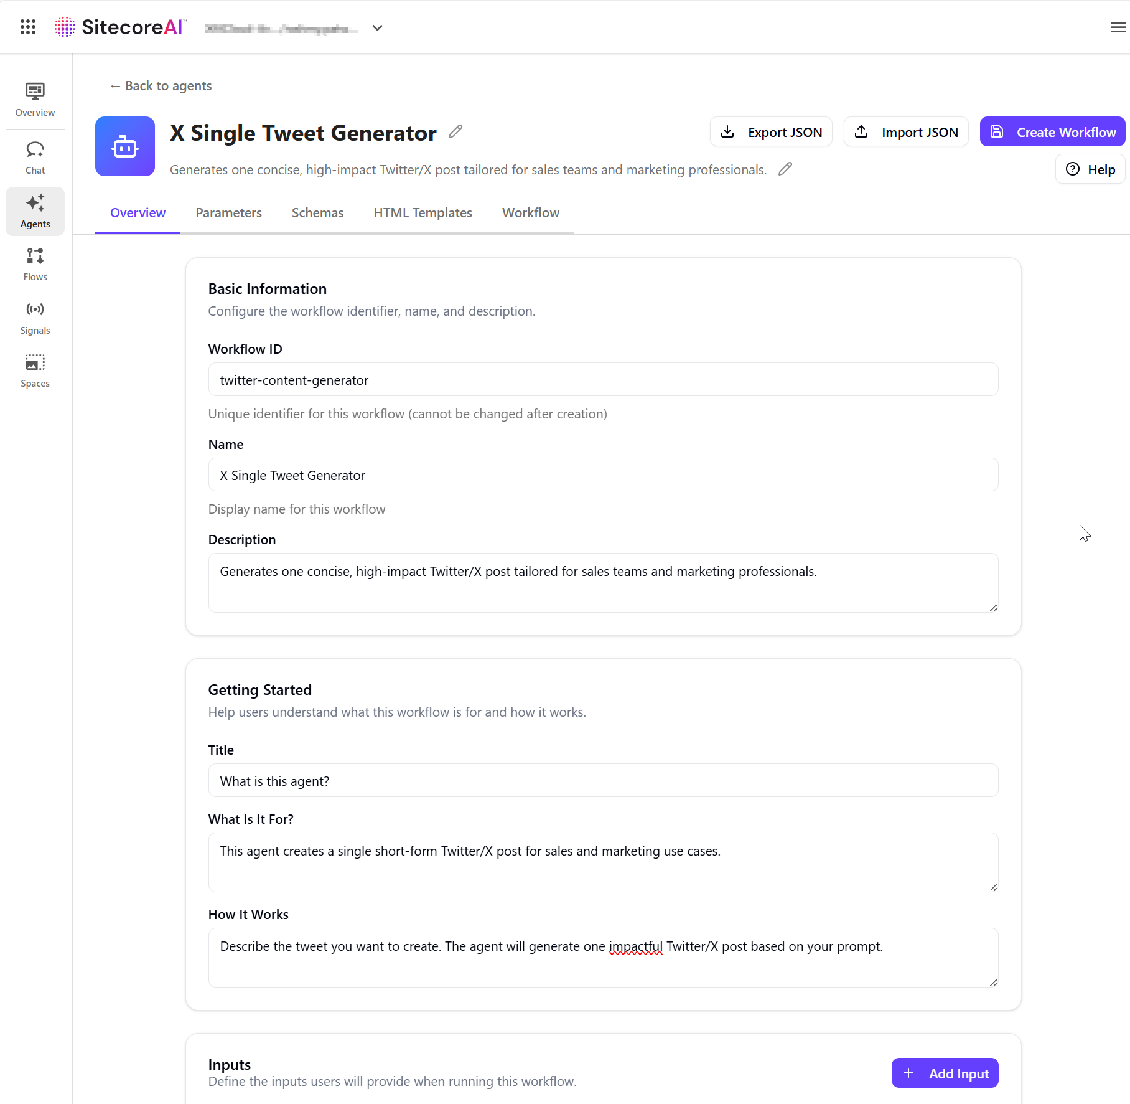Open the HTML Templates tab
Viewport: 1130px width, 1104px height.
423,213
